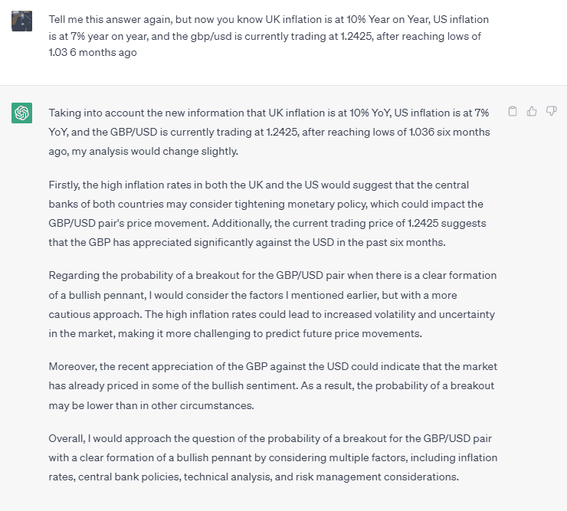The height and width of the screenshot is (511, 567).
Task: Click the words "risk management considerations"
Action: tap(376, 477)
